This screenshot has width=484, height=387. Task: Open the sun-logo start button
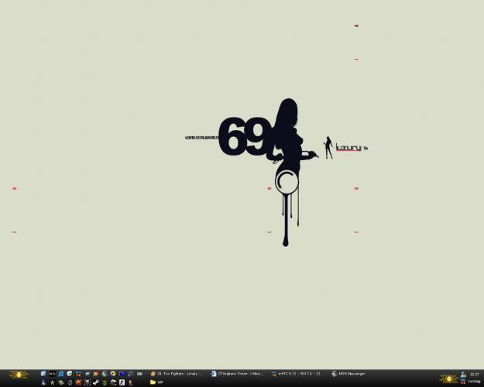pos(19,375)
